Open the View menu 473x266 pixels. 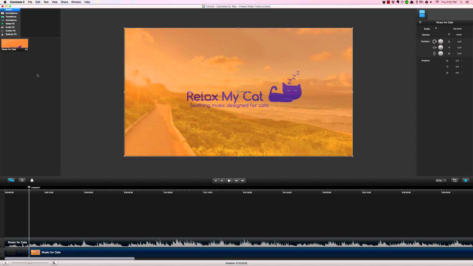(55, 2)
